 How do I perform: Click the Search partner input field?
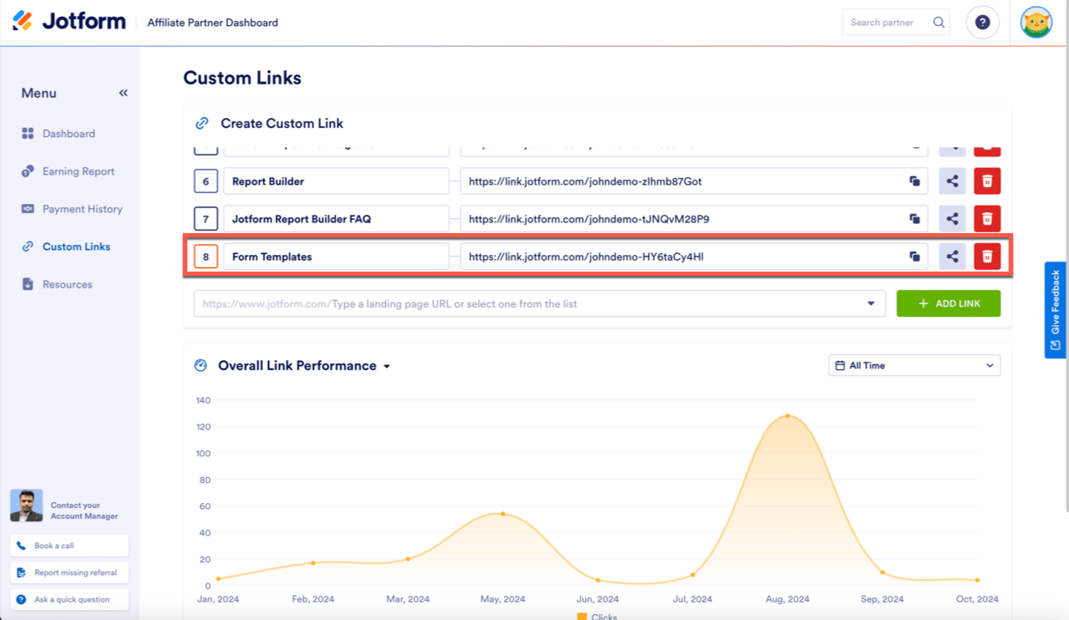click(885, 23)
